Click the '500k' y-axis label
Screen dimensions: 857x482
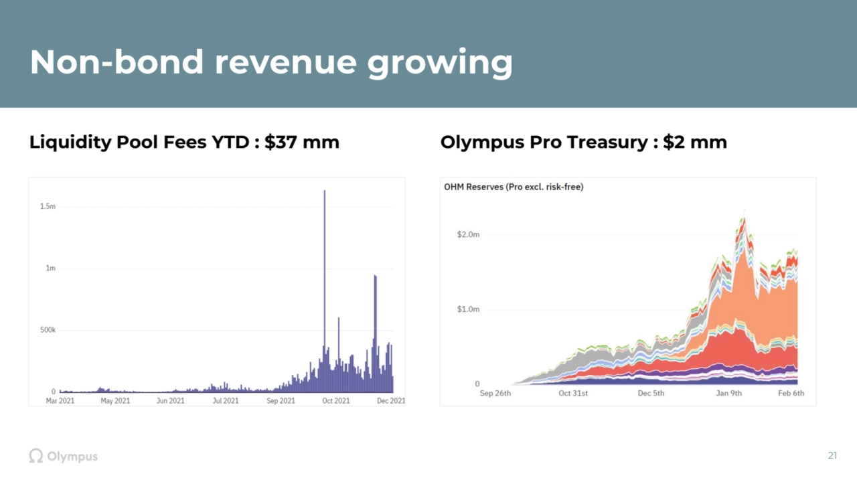[47, 330]
